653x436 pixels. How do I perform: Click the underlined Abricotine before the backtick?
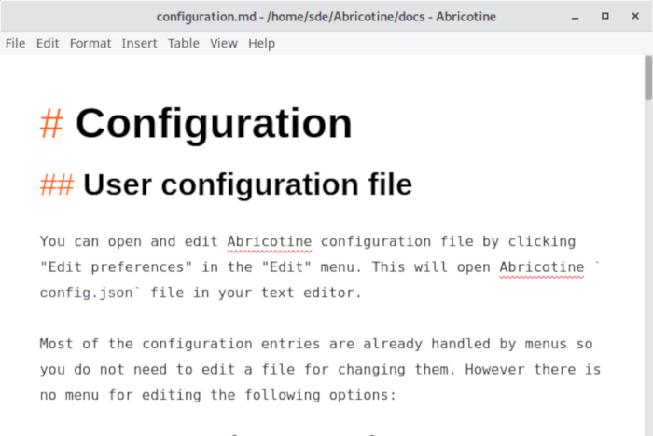pyautogui.click(x=542, y=267)
